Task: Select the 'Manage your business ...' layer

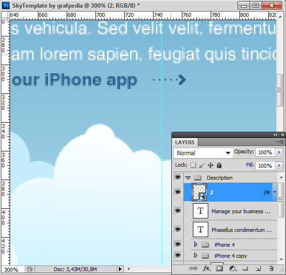Action: 241,211
